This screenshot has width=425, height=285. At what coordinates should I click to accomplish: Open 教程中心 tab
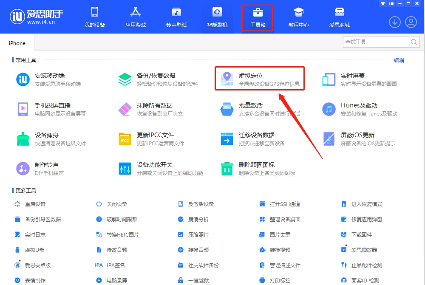coord(299,17)
